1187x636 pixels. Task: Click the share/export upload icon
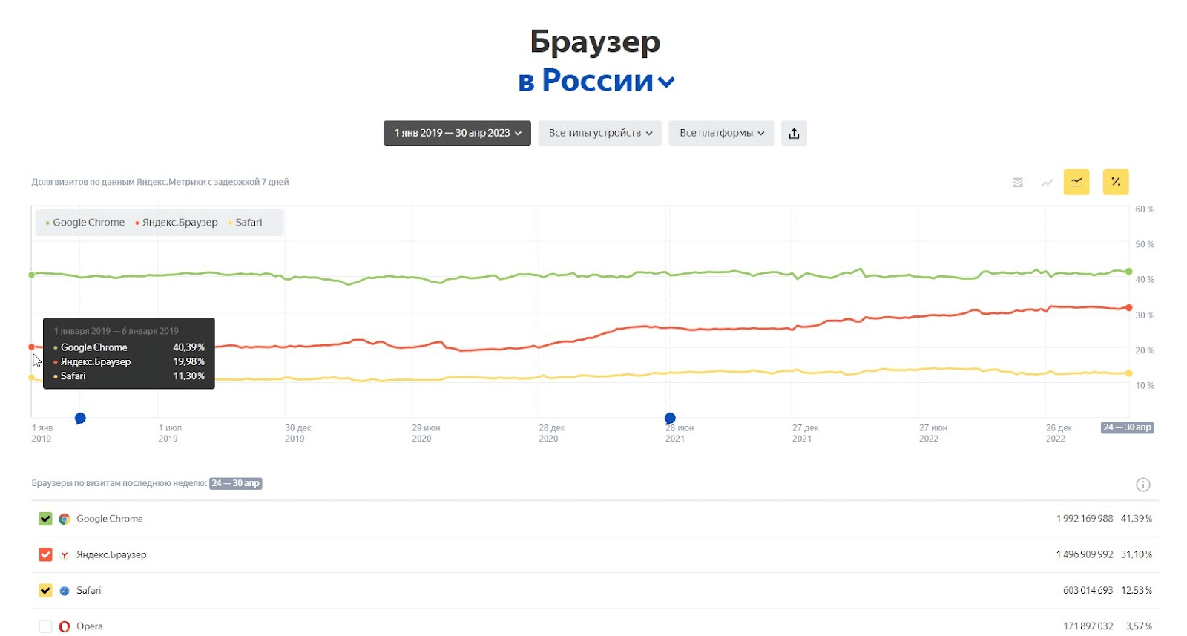[x=794, y=134]
